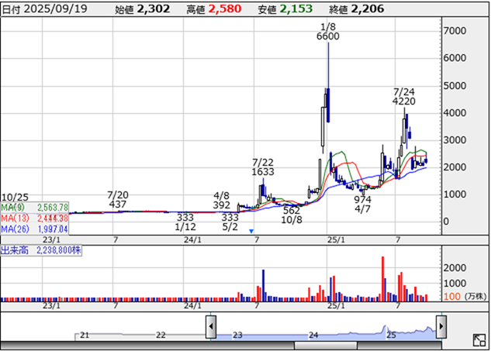Screen dimensions: 491x351
Task: Toggle the MA(13) red moving average legend
Action: 35,219
